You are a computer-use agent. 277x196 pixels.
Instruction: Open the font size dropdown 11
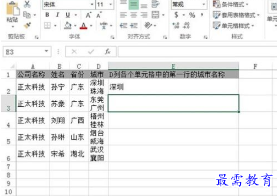(111, 4)
